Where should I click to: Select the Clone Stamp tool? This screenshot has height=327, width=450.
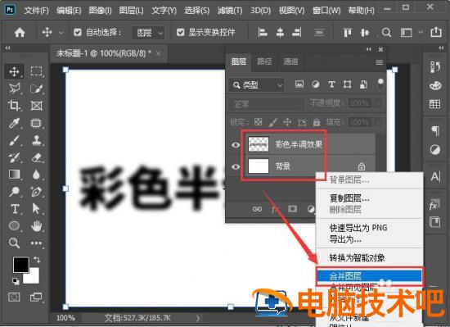37,140
